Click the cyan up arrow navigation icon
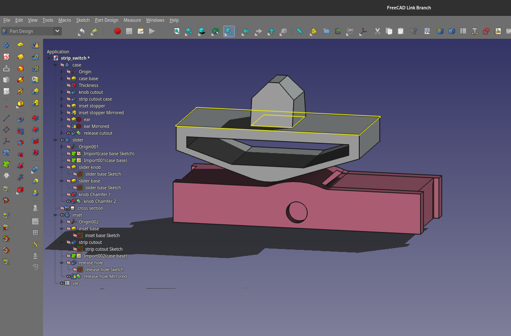This screenshot has height=336, width=511. 271,31
